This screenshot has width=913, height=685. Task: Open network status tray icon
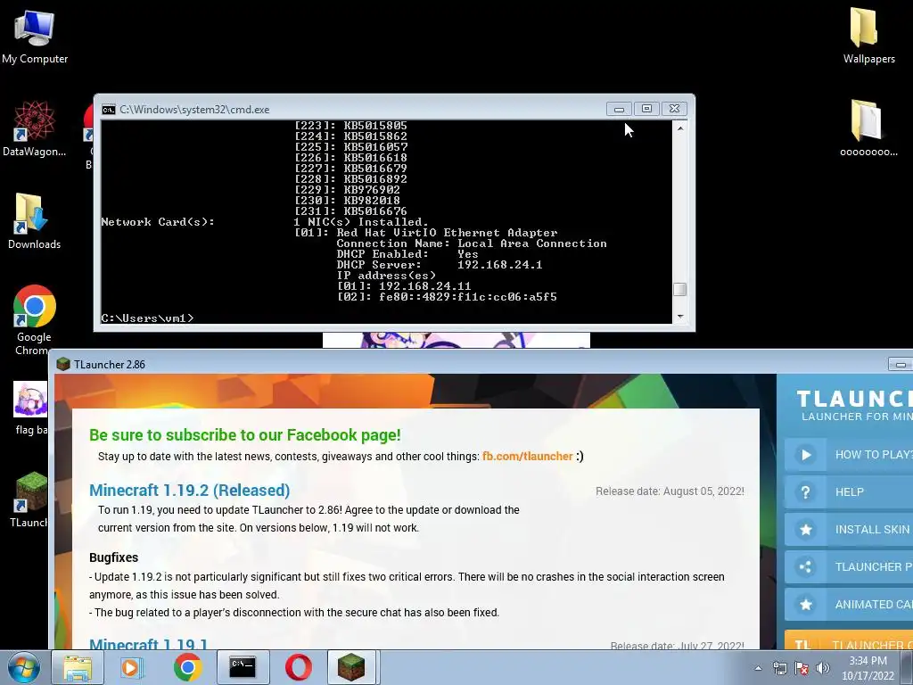pos(779,668)
